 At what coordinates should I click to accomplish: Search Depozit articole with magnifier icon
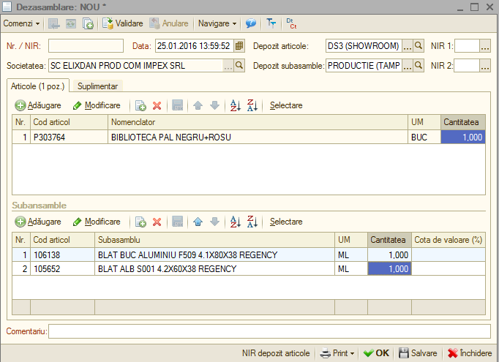pos(419,46)
